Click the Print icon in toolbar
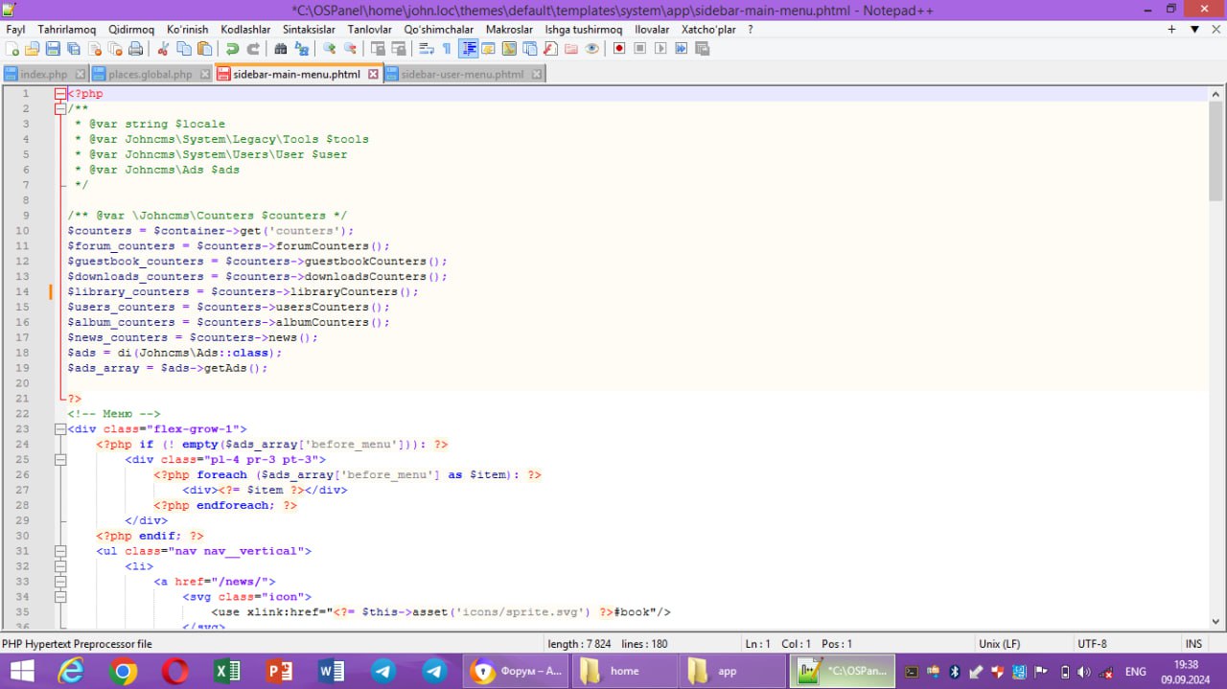 [136, 49]
